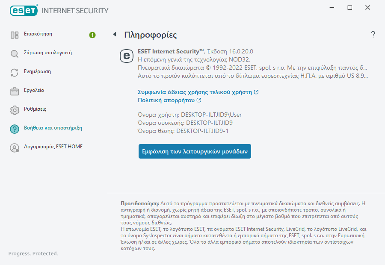Viewport: 385px width, 265px height.
Task: Click the magnifier icon for computer scan
Action: [x=15, y=54]
